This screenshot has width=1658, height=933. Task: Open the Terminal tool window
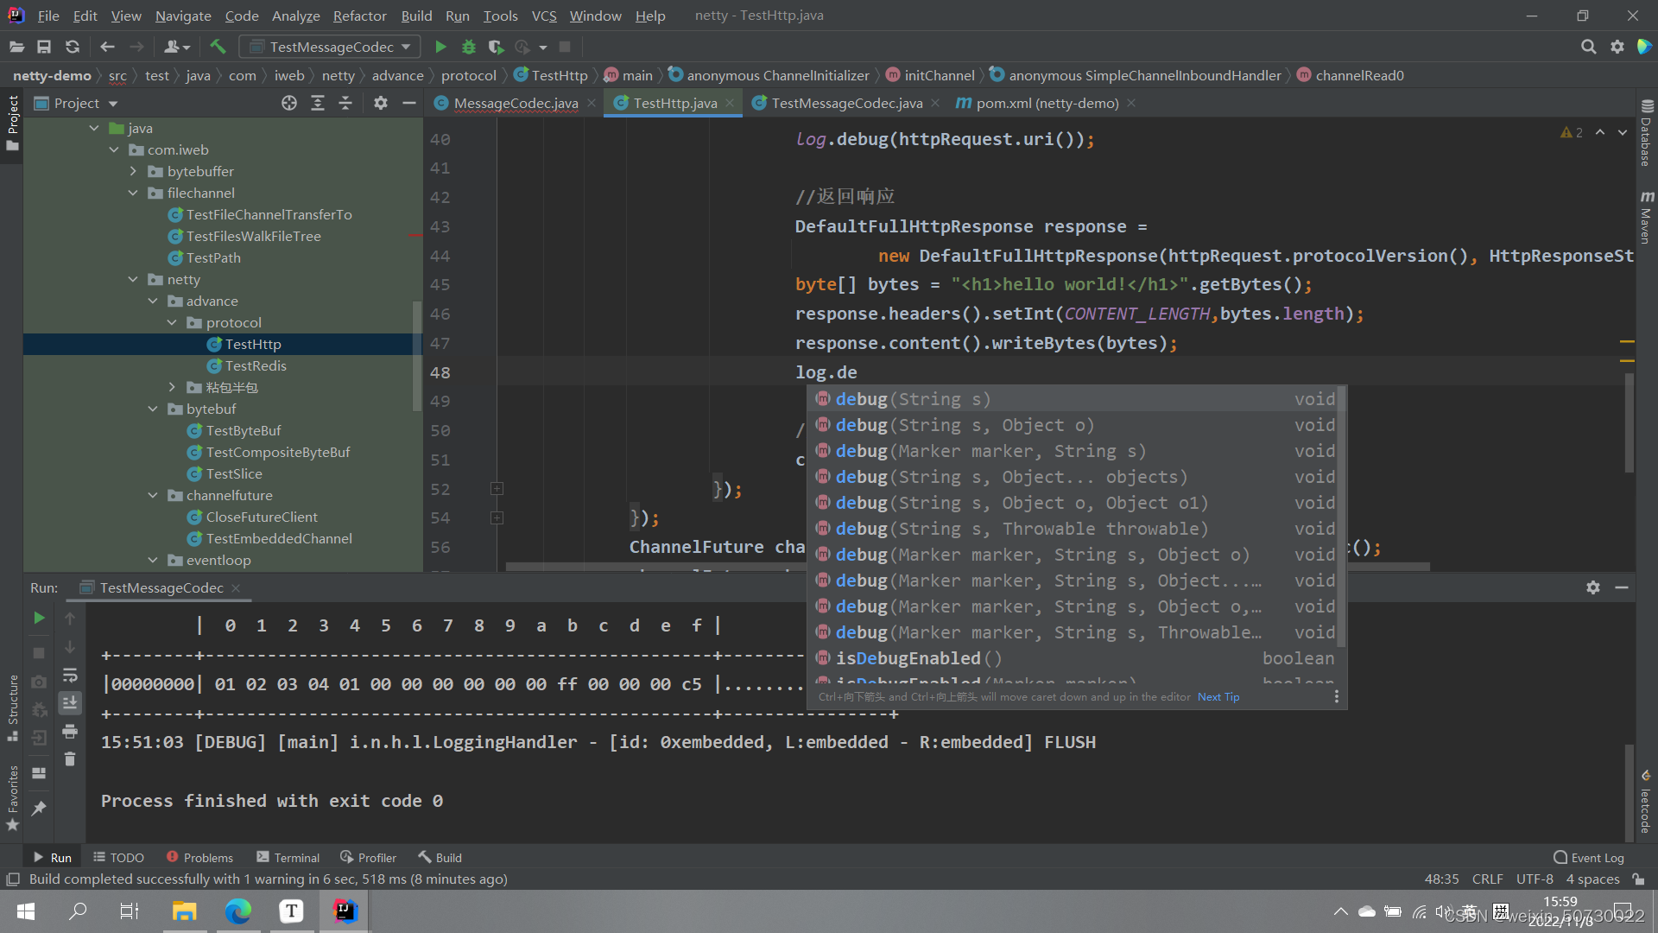pos(288,857)
